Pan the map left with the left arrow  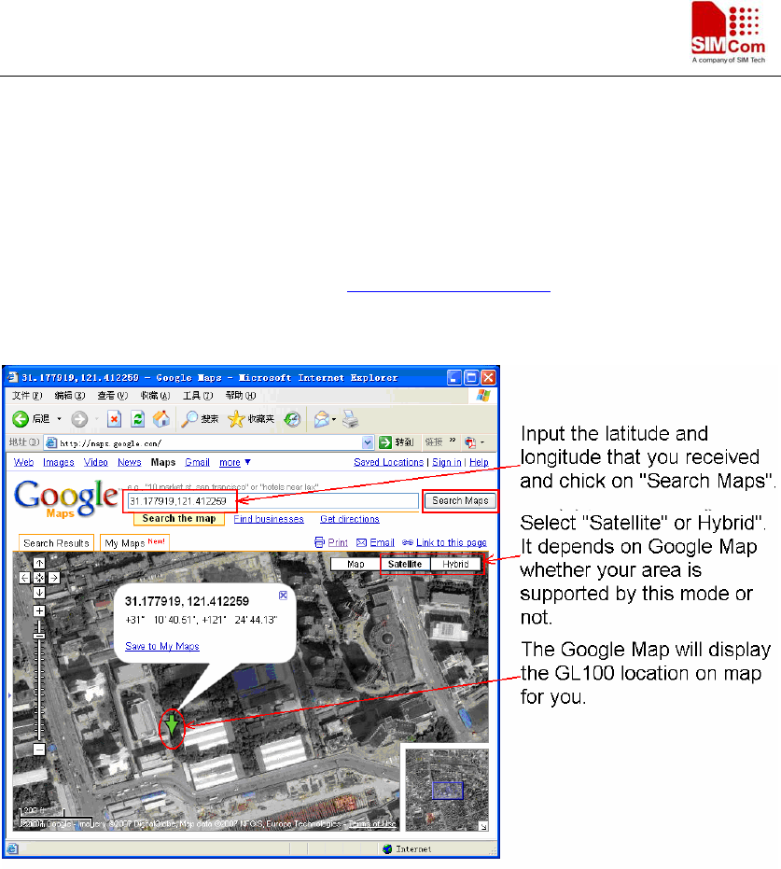[x=25, y=578]
